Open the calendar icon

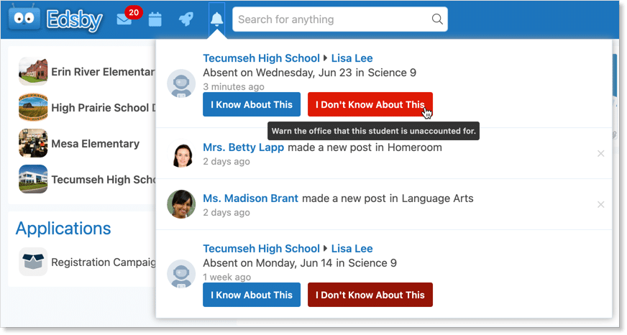155,19
